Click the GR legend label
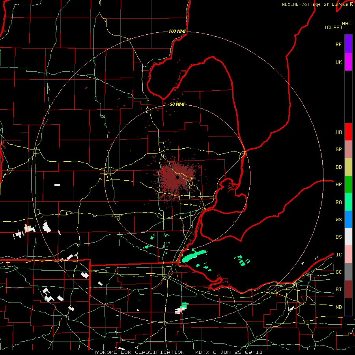 tap(338, 149)
